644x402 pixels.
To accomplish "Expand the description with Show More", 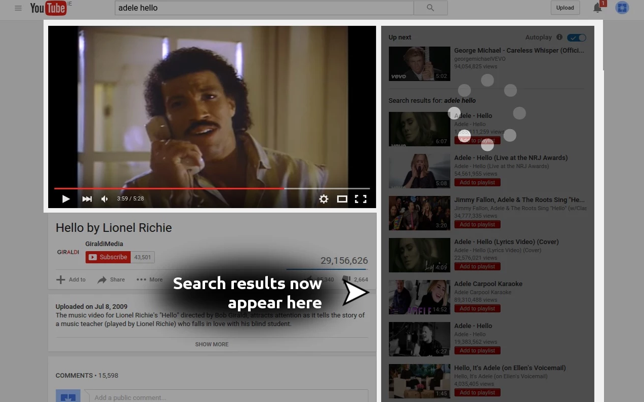I will point(212,344).
